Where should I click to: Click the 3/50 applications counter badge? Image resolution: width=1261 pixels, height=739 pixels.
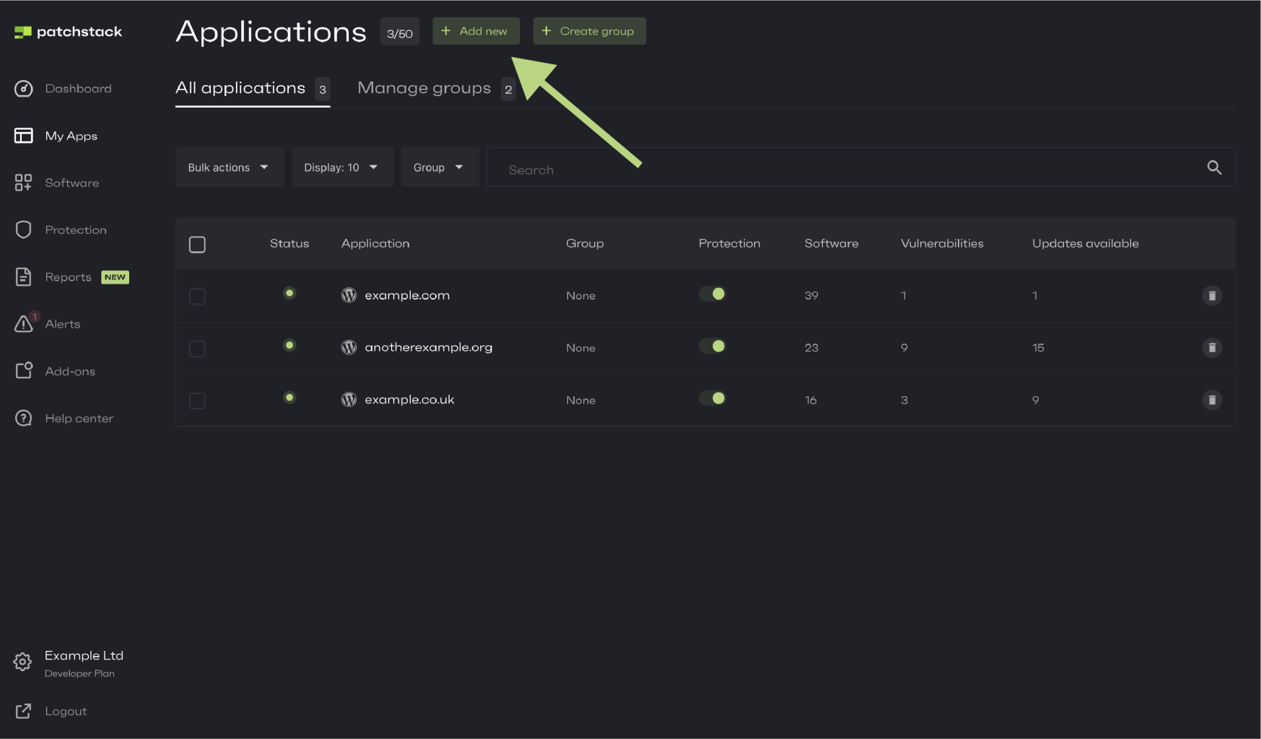tap(400, 32)
